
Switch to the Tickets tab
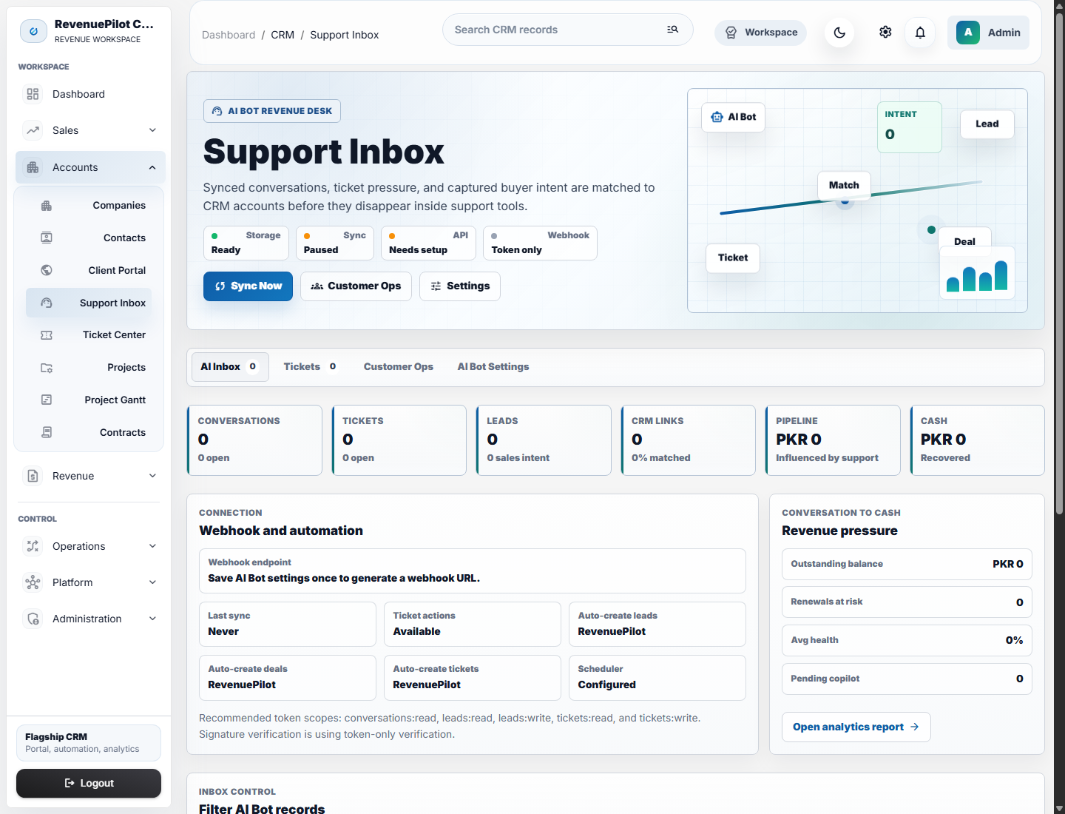click(x=310, y=367)
